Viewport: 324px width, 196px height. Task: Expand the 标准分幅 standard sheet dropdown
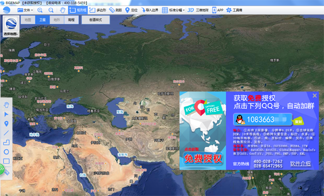click(173, 10)
